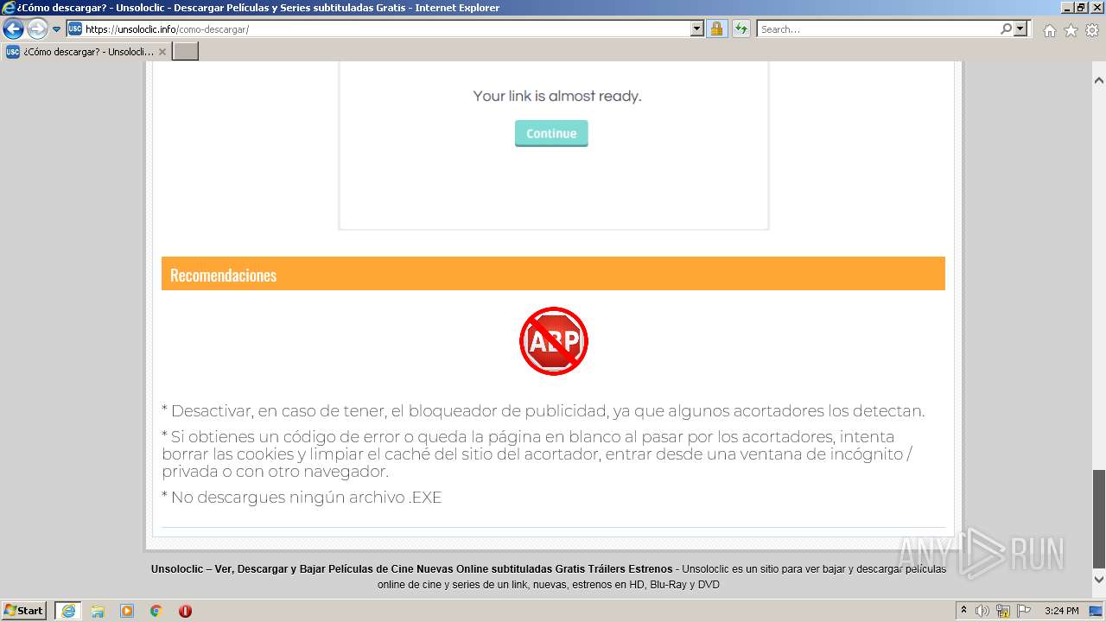Launch Chrome from the taskbar
Image resolution: width=1106 pixels, height=622 pixels.
pos(156,611)
